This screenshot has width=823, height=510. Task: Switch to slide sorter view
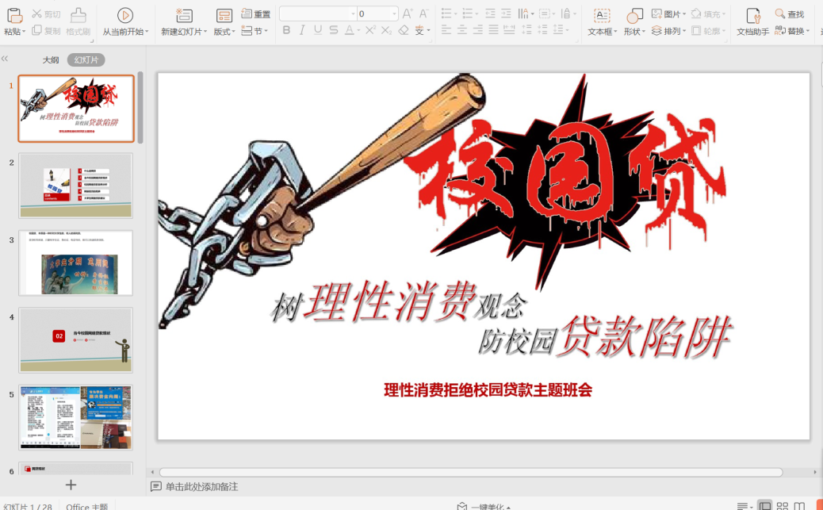[x=782, y=506]
